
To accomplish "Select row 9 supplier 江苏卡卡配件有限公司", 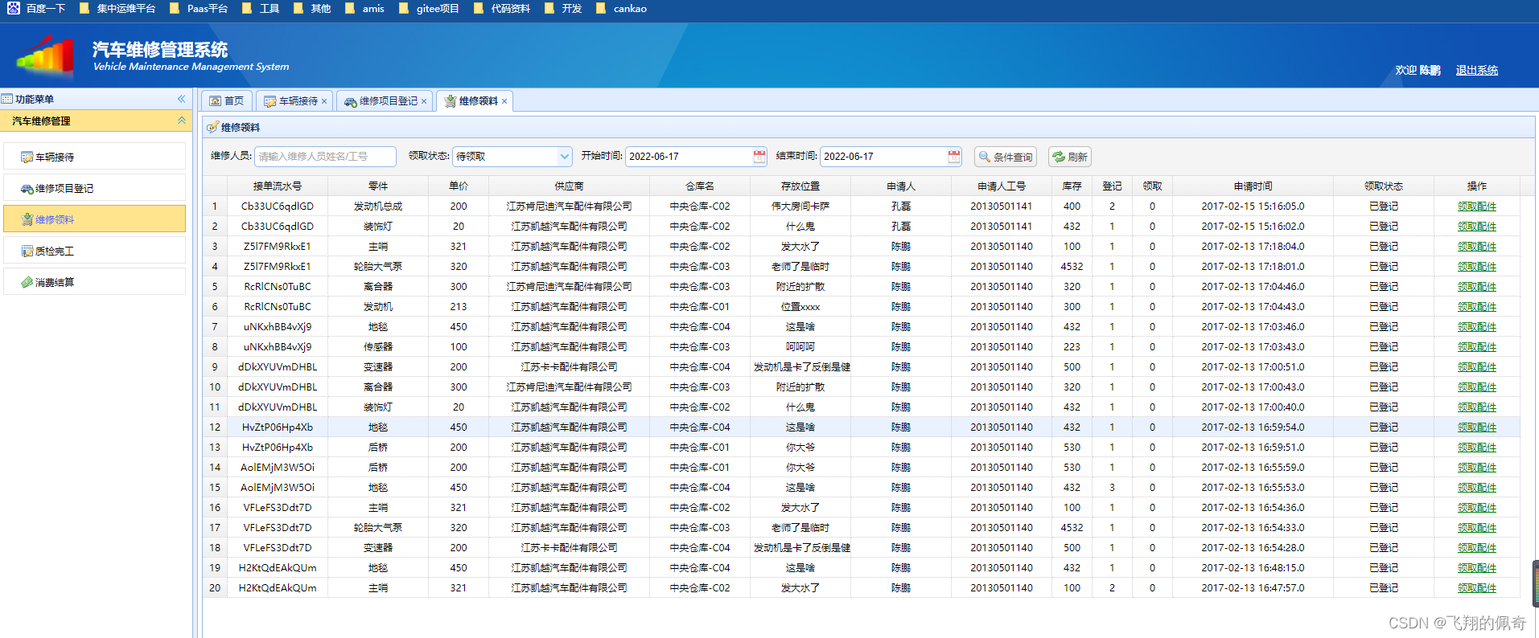I will (x=570, y=367).
